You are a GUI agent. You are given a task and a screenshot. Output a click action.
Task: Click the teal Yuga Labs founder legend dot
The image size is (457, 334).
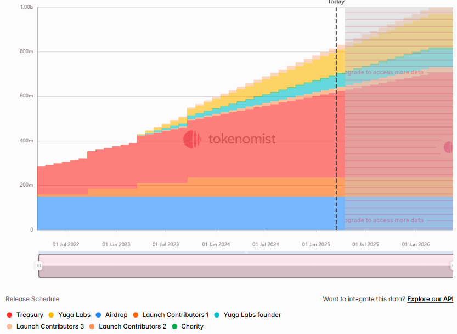[x=217, y=315]
